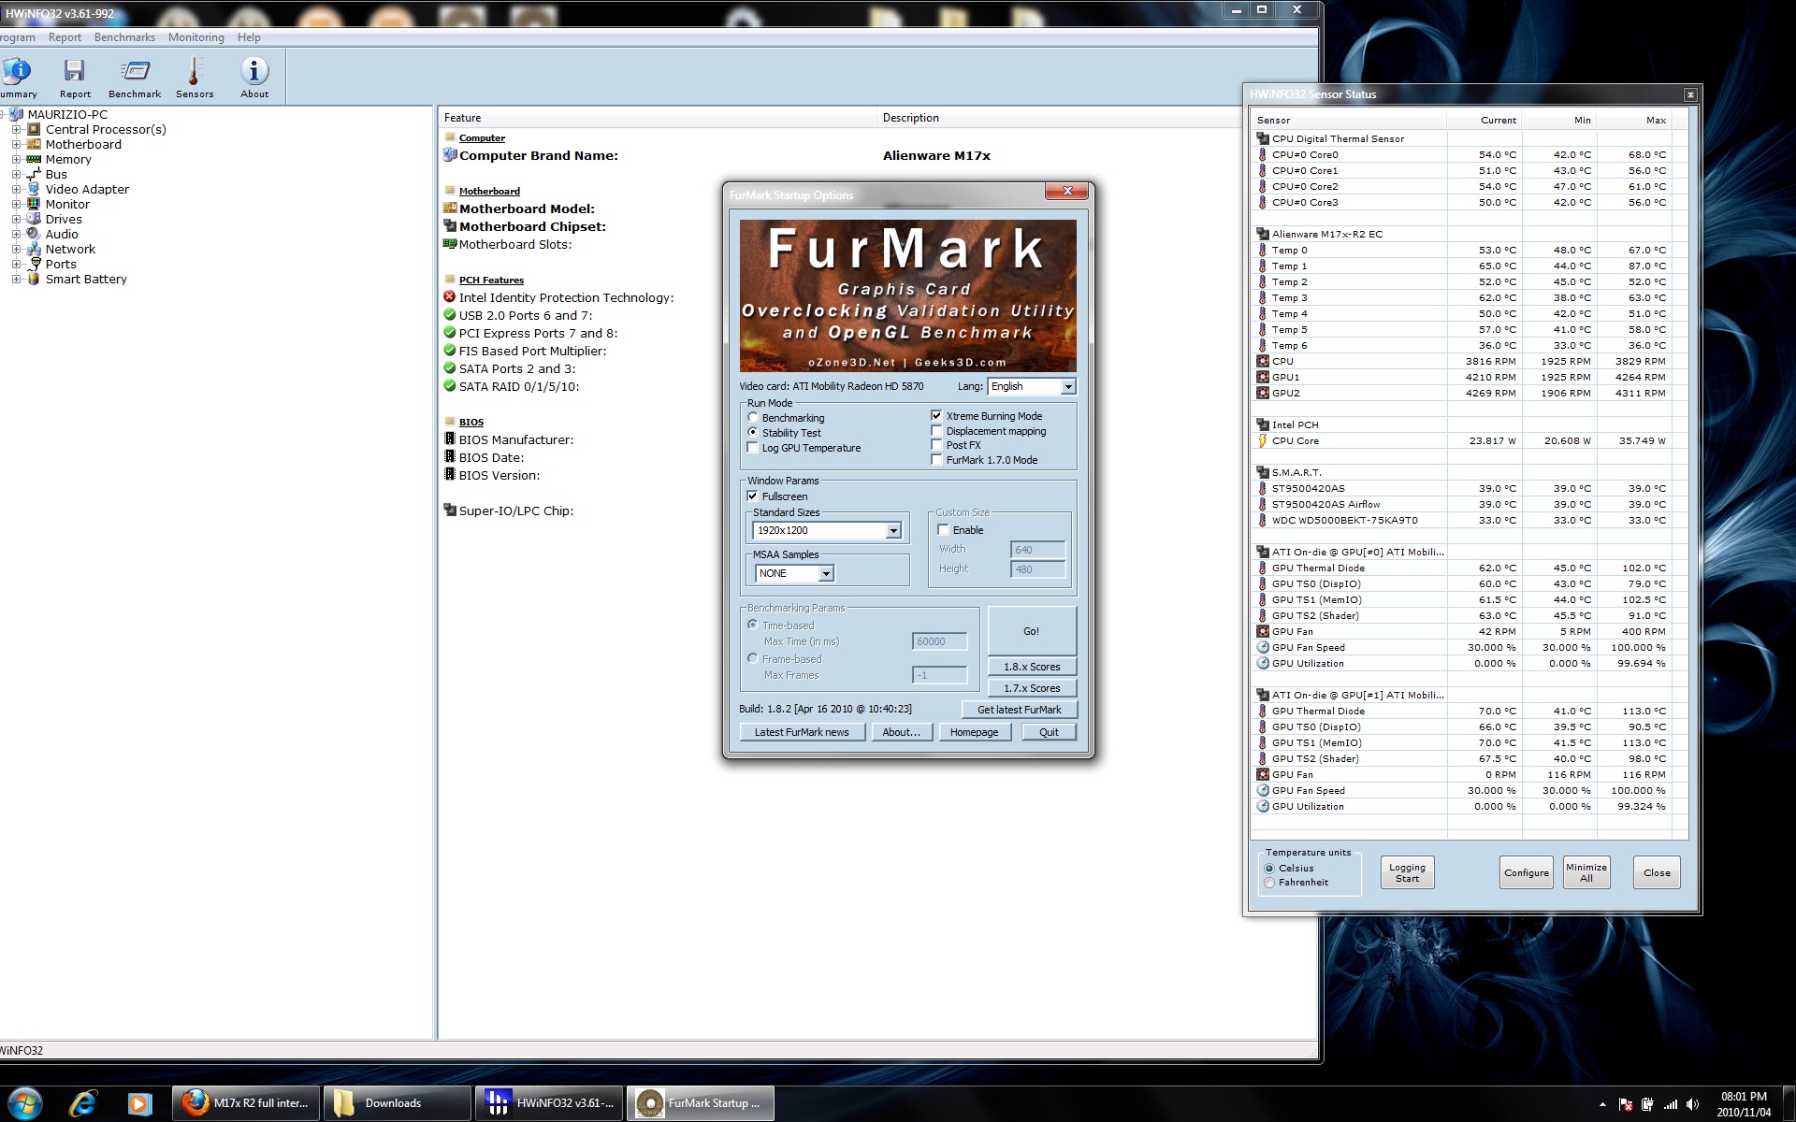This screenshot has height=1122, width=1796.
Task: Expand the Video Adapter tree node
Action: tap(16, 190)
